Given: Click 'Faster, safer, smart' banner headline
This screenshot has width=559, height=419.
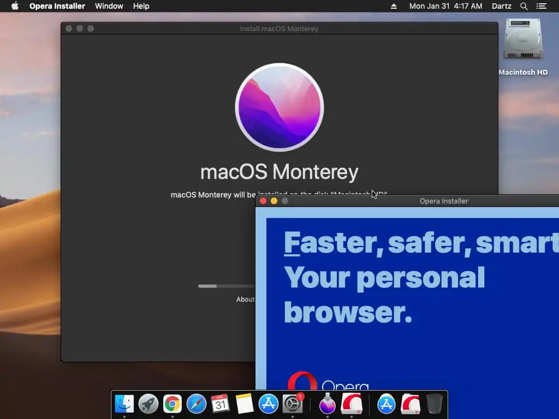Looking at the screenshot, I should click(421, 243).
